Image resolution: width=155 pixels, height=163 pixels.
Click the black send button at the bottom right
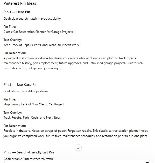147,162
